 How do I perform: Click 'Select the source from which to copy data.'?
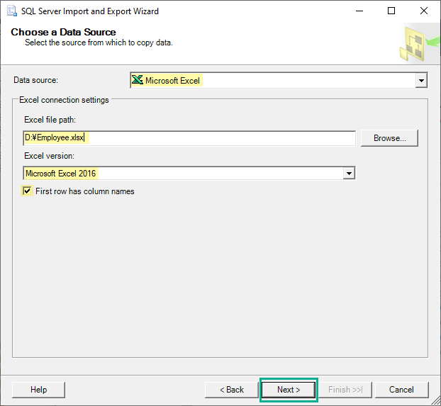pyautogui.click(x=99, y=43)
